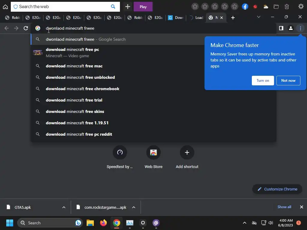Viewport: 307px width, 230px height.
Task: Open the Facebook shortcut icon
Action: click(245, 7)
